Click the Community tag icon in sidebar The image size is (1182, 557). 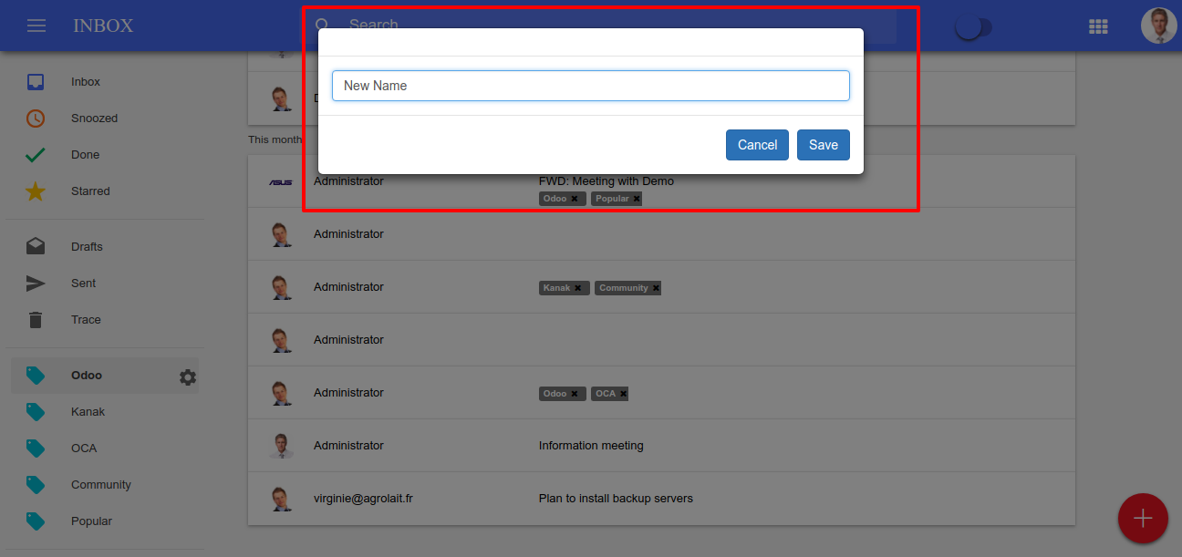tap(36, 485)
